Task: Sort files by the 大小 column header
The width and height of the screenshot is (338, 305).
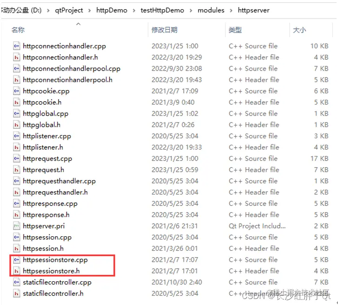Action: (299, 30)
